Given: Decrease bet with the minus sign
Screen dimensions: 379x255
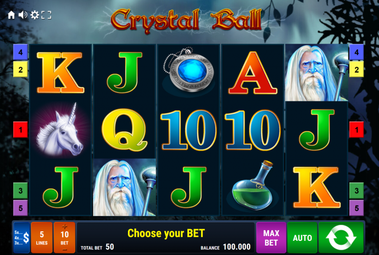Looking at the screenshot, I should tap(65, 250).
